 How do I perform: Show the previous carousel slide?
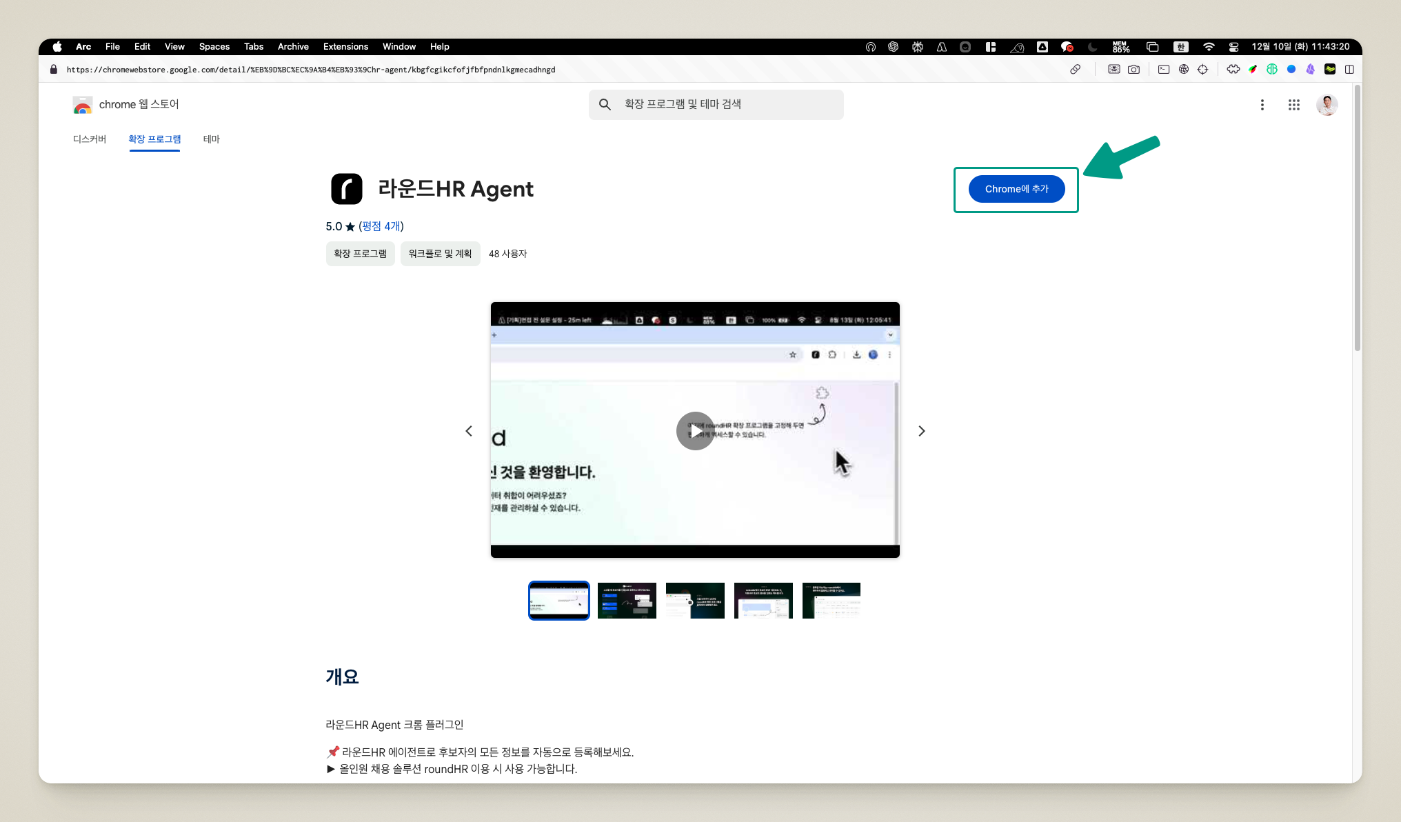[x=469, y=431]
